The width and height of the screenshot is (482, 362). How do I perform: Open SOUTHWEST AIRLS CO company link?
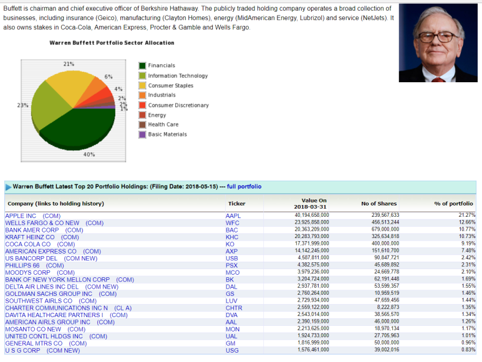tap(51, 300)
